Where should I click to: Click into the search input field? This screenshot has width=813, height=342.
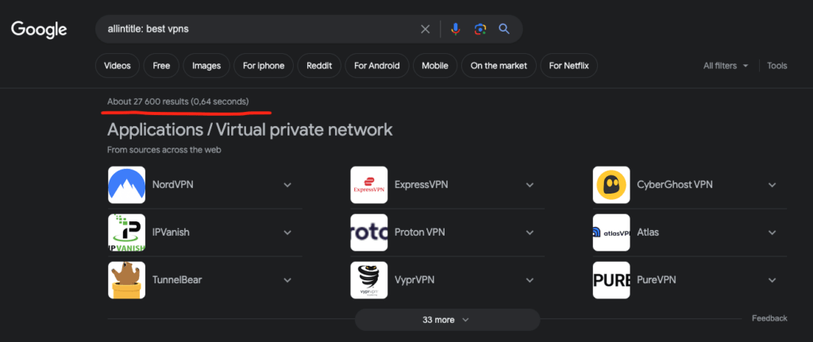point(260,29)
